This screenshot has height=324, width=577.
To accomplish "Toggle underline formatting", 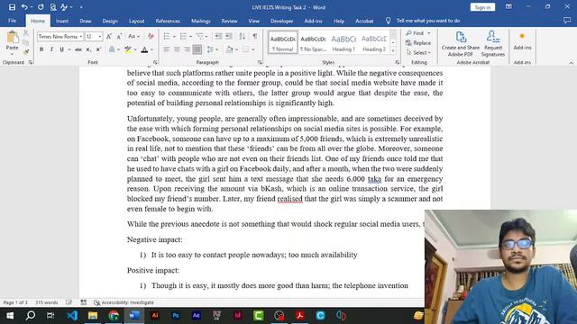I will pos(61,49).
